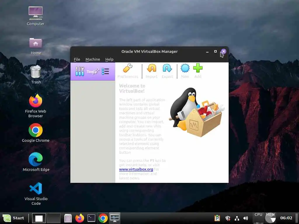Open the Help menu
The width and height of the screenshot is (299, 224).
coord(109,59)
